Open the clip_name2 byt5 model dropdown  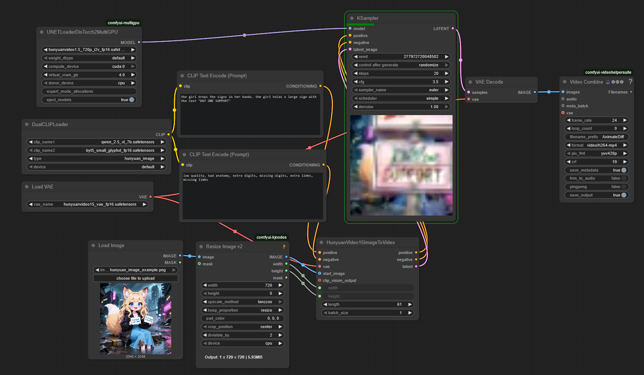click(97, 150)
